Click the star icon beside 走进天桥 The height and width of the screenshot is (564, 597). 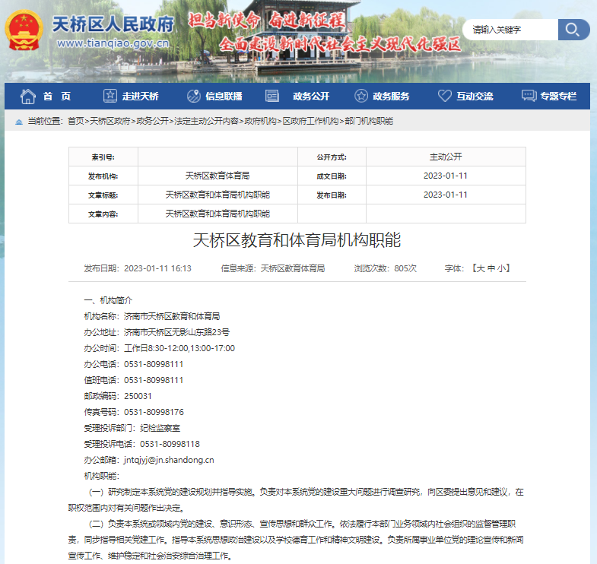(x=110, y=96)
